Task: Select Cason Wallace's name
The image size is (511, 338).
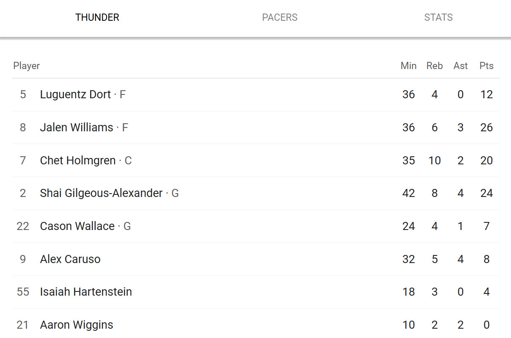Action: [x=77, y=226]
